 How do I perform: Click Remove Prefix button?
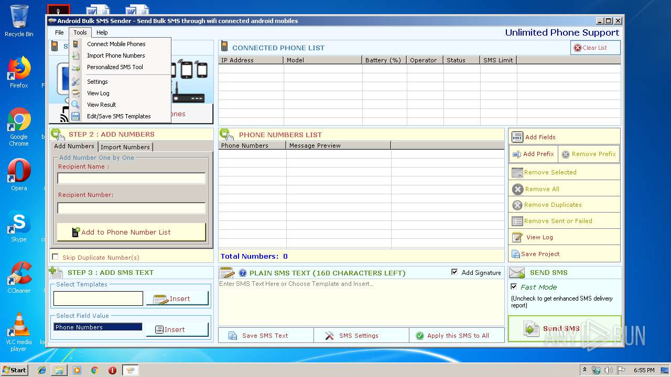(588, 154)
